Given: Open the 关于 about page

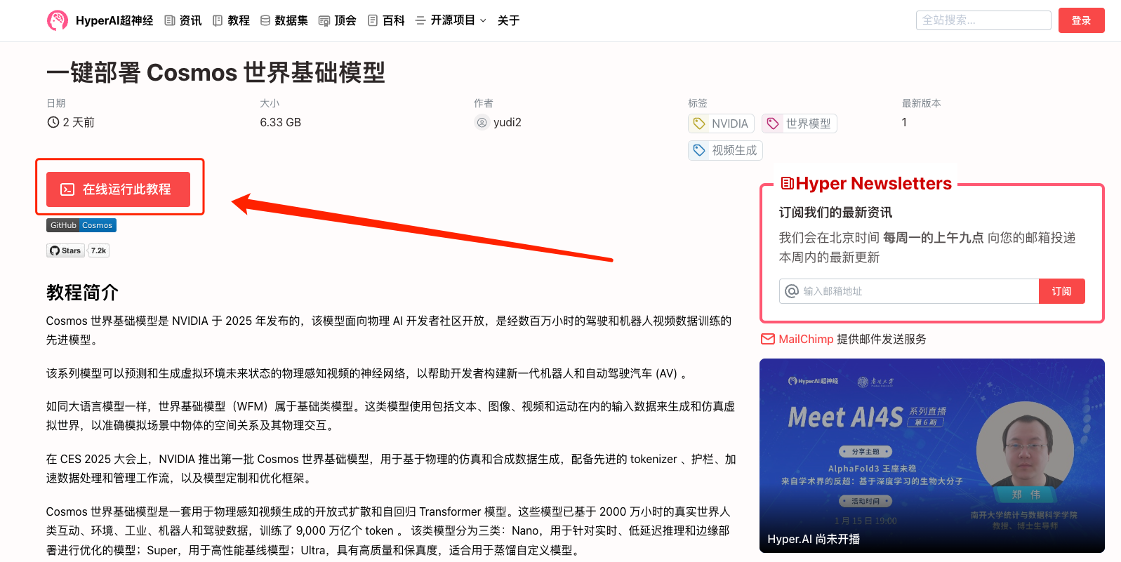Looking at the screenshot, I should click(508, 20).
